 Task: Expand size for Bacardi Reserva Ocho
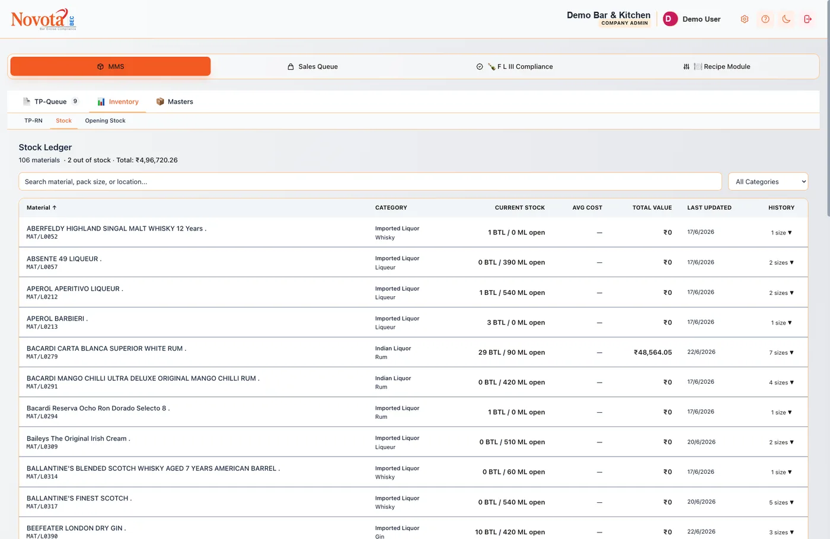[781, 412]
